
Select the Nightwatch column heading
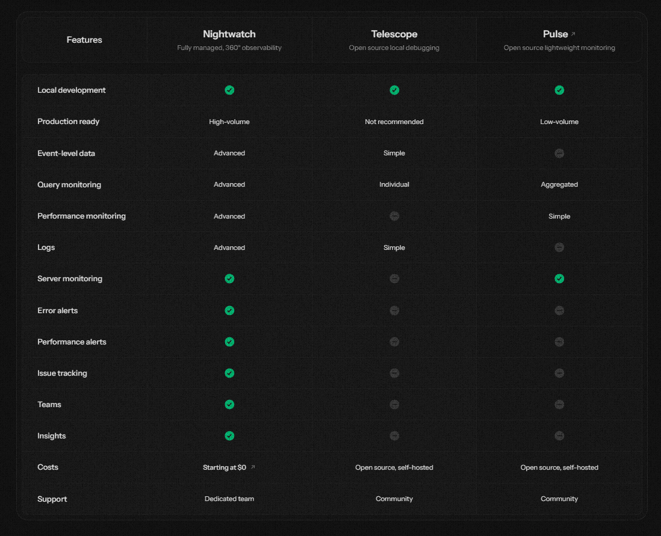pyautogui.click(x=229, y=34)
